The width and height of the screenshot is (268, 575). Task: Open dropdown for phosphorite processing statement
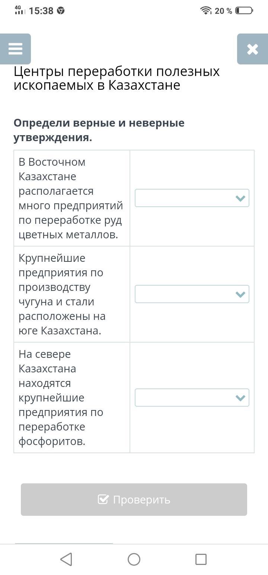pyautogui.click(x=192, y=398)
